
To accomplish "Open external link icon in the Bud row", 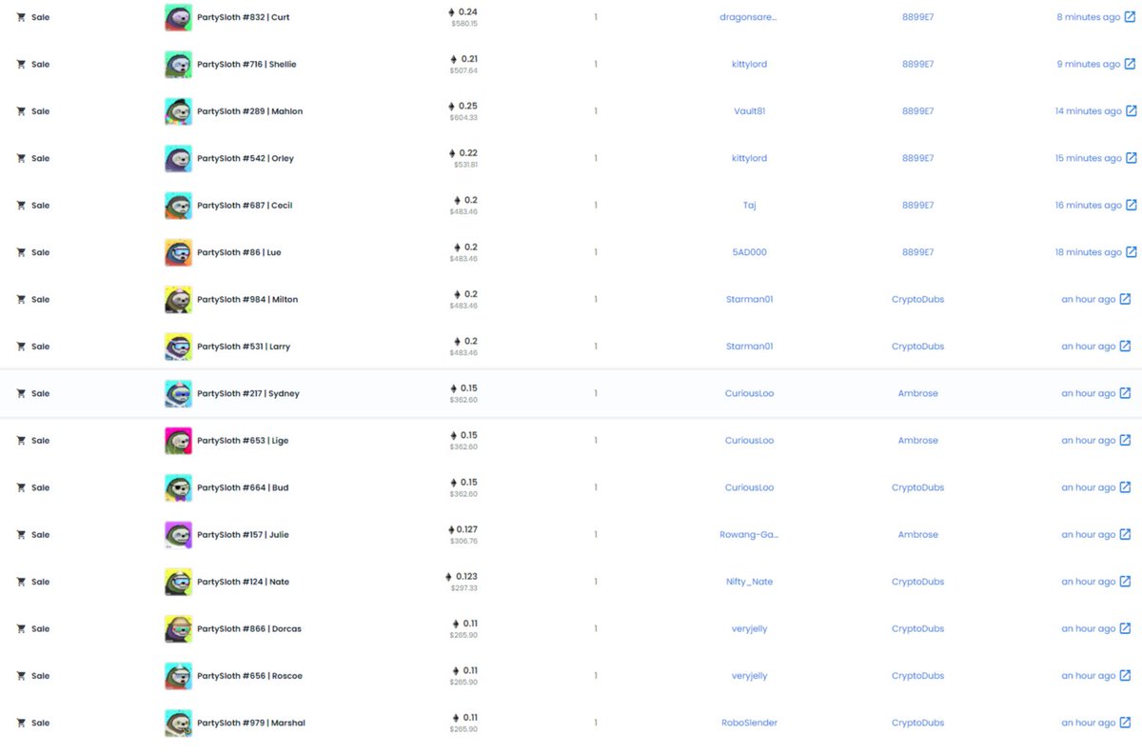I will click(x=1125, y=487).
